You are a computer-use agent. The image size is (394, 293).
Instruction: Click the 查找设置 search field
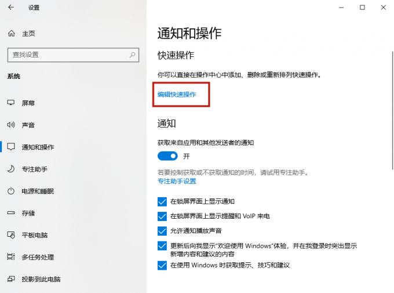(73, 55)
